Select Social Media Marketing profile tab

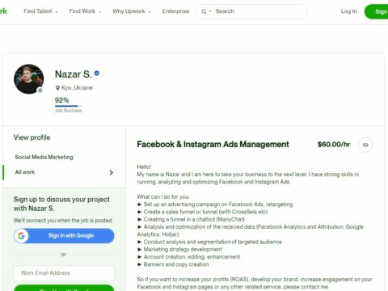pyautogui.click(x=44, y=157)
